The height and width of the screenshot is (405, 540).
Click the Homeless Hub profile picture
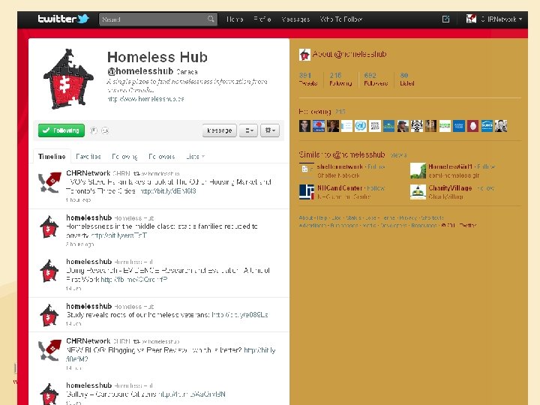coord(68,79)
